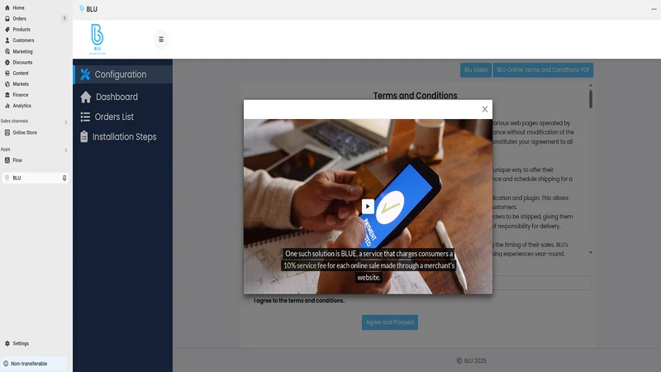The height and width of the screenshot is (372, 661).
Task: Open the three-dot menu at top right
Action: [654, 9]
